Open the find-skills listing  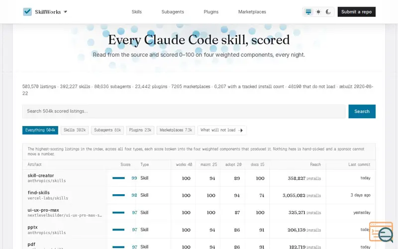[39, 193]
